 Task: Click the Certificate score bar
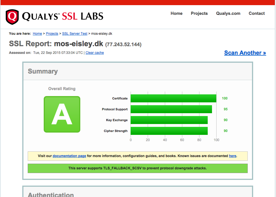point(173,98)
